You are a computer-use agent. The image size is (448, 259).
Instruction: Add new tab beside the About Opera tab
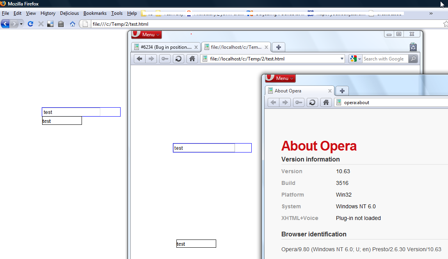pos(342,91)
